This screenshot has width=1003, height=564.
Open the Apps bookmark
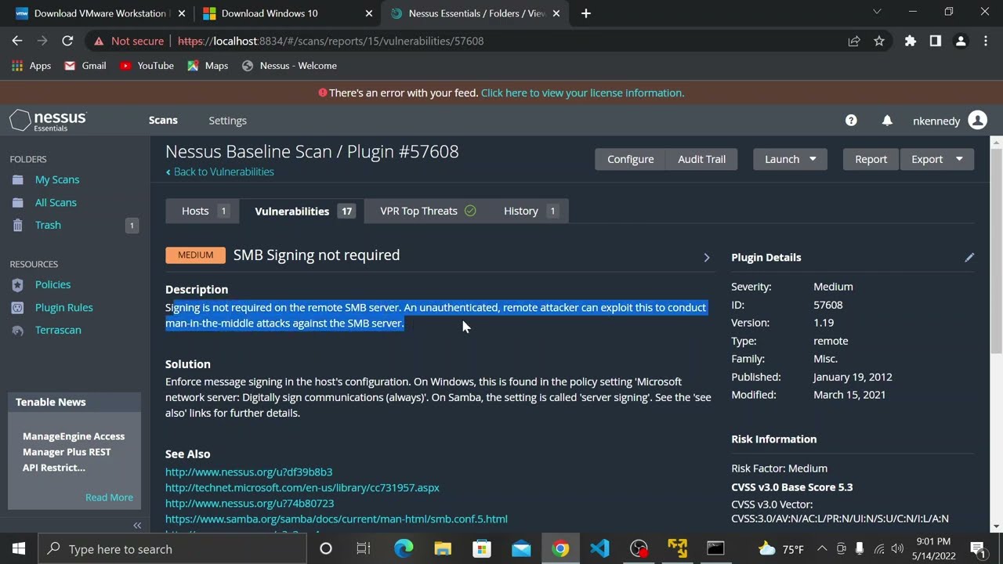pos(31,66)
